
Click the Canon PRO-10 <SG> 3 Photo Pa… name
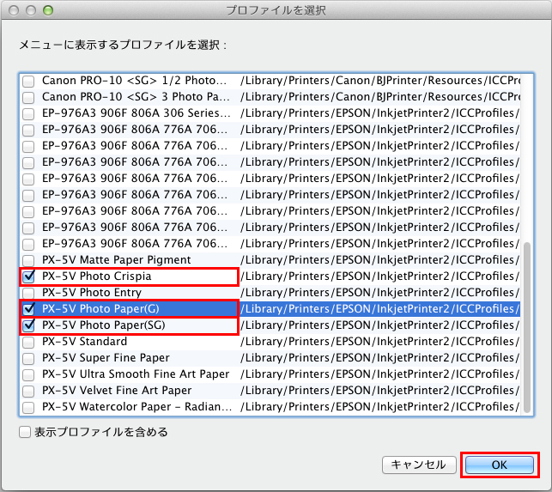click(136, 97)
